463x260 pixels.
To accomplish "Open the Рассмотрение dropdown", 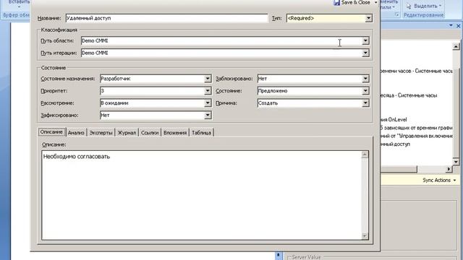I will [208, 103].
